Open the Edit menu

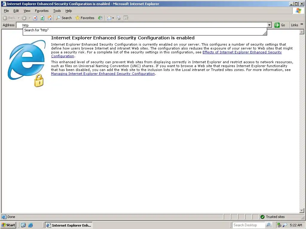(x=16, y=11)
